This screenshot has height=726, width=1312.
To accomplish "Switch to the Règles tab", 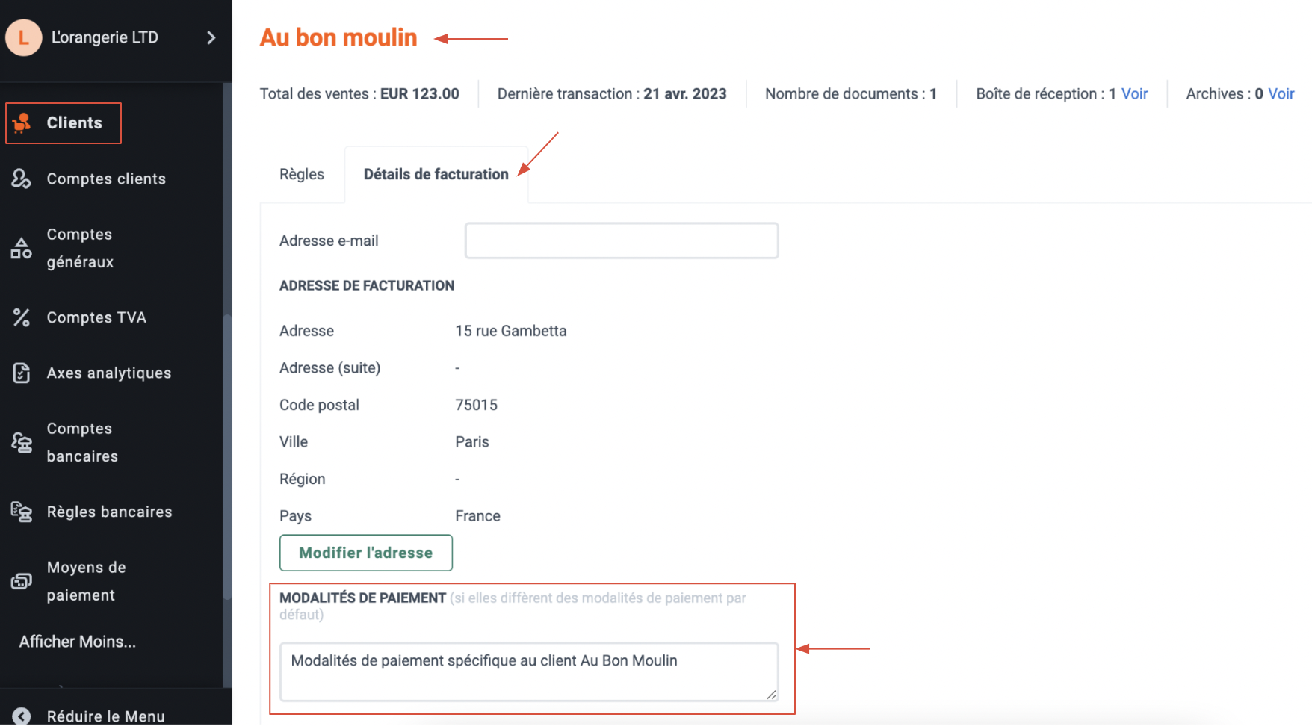I will click(x=302, y=174).
